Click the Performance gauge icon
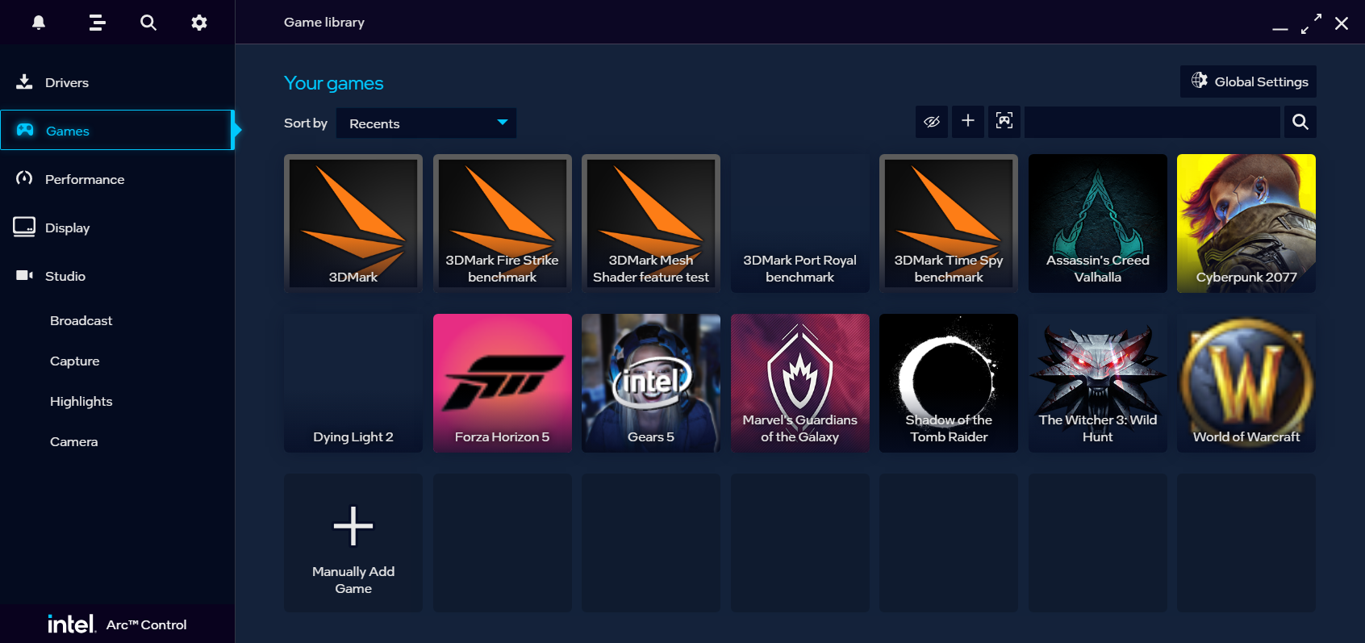This screenshot has width=1365, height=643. [x=24, y=178]
